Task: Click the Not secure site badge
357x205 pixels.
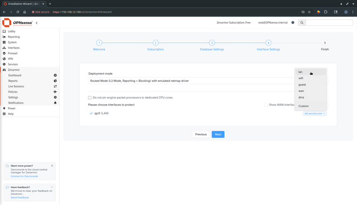Action: (41, 12)
